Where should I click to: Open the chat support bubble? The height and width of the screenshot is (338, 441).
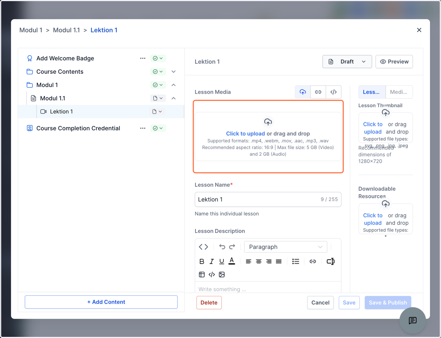413,321
